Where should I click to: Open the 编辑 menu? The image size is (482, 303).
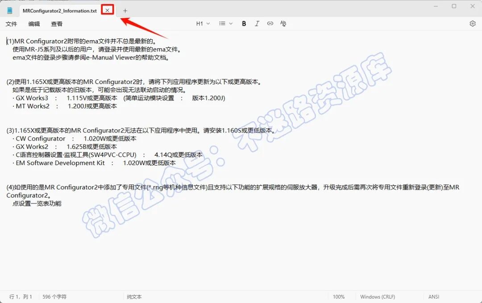point(34,24)
